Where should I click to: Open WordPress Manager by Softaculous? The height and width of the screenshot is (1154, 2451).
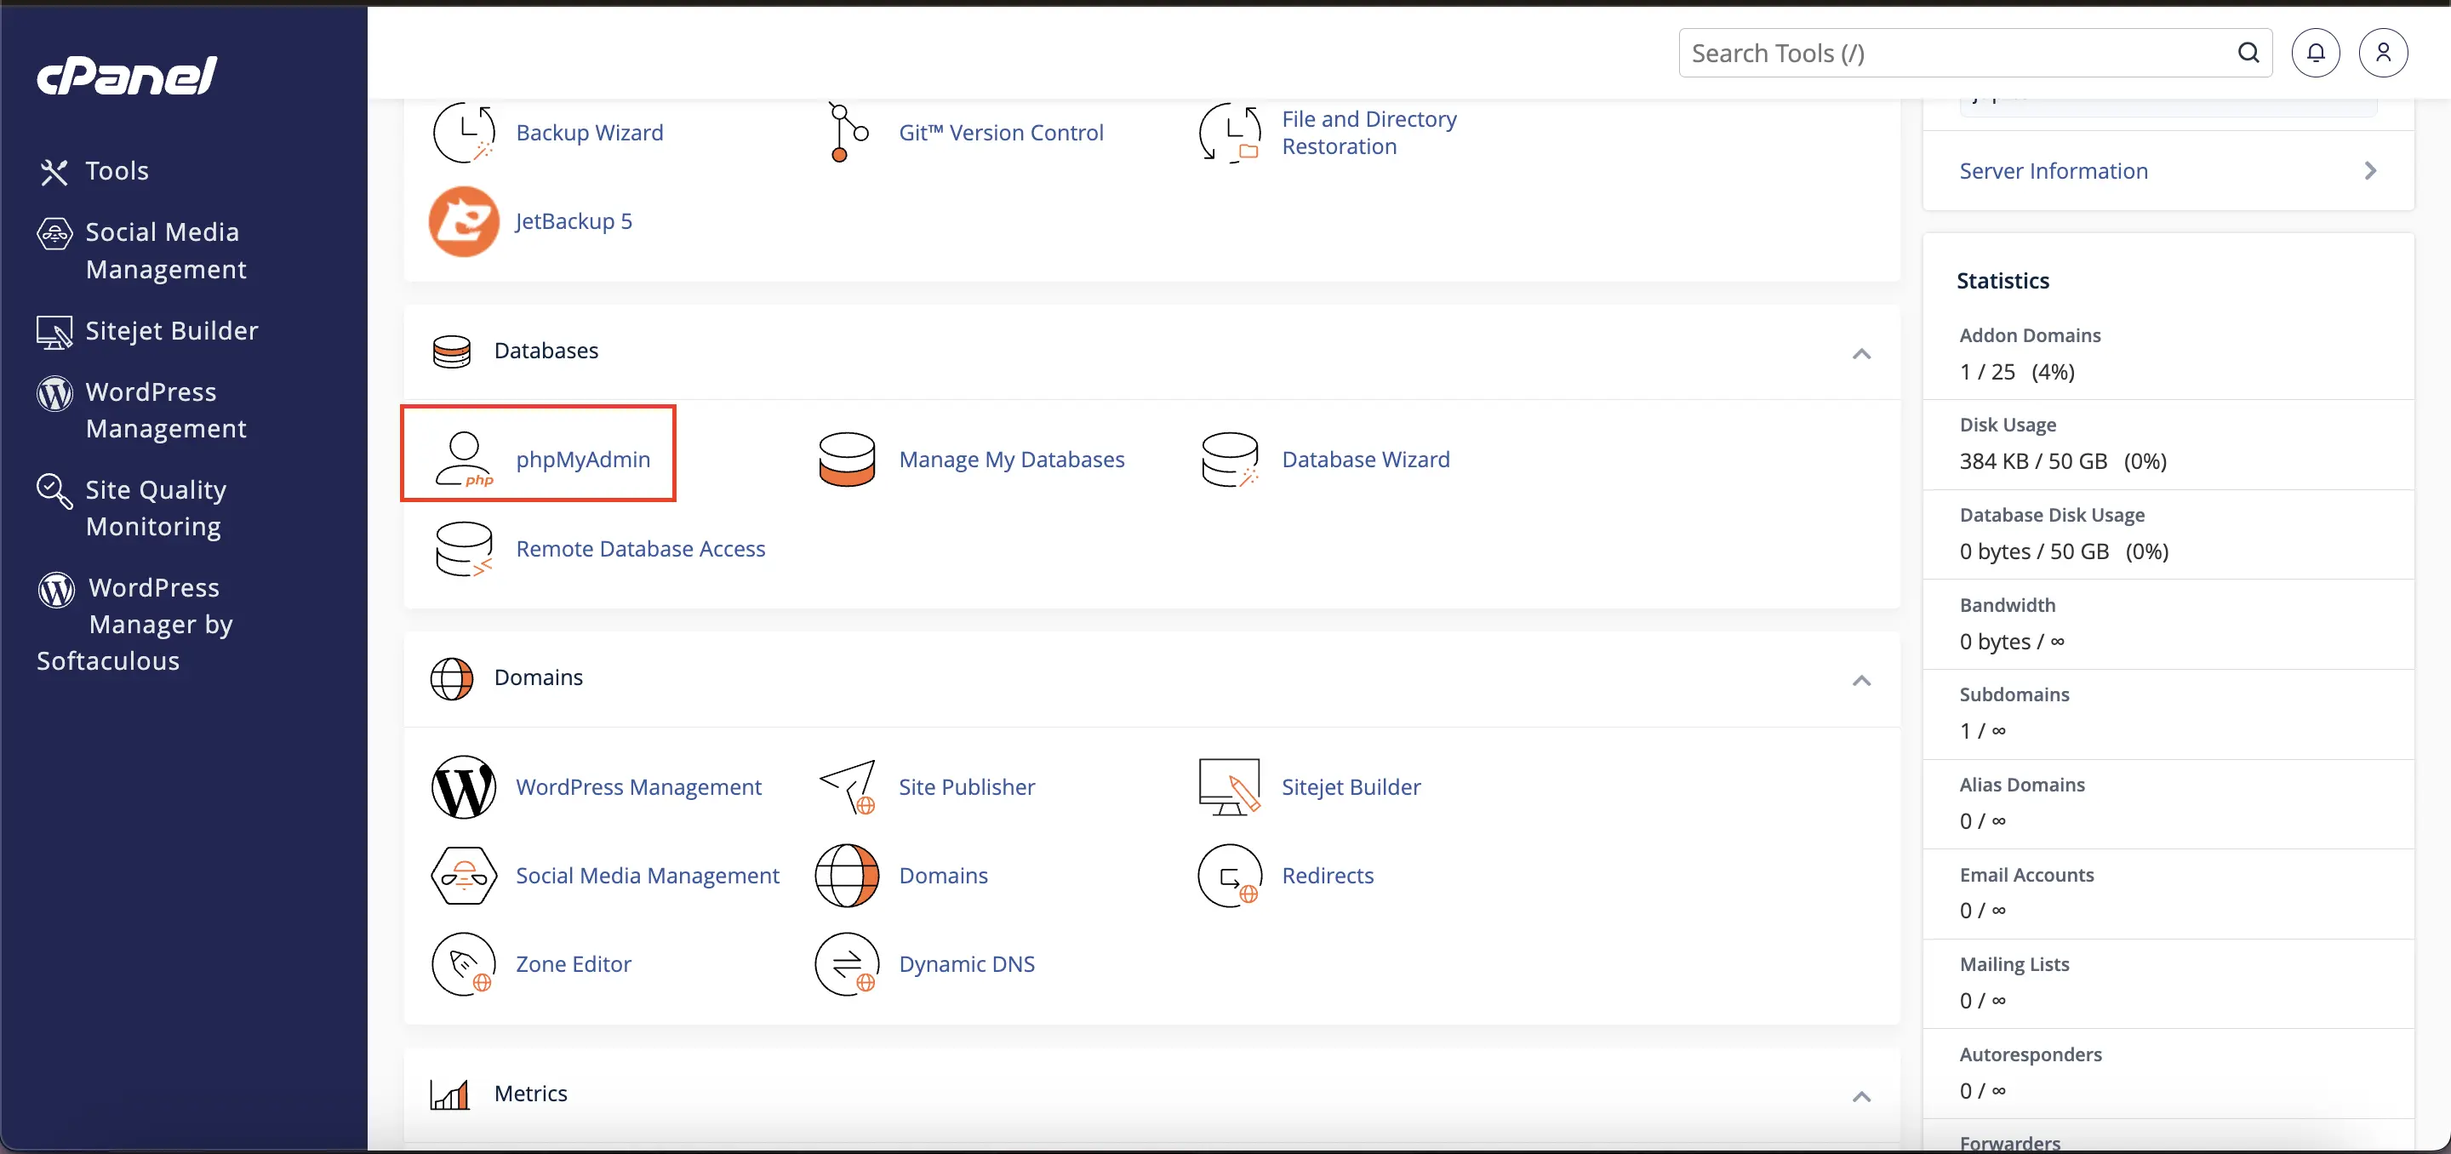coord(134,624)
